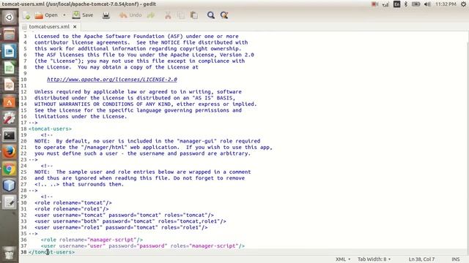Click the Cut scissors icon
The height and width of the screenshot is (263, 469).
point(168,15)
